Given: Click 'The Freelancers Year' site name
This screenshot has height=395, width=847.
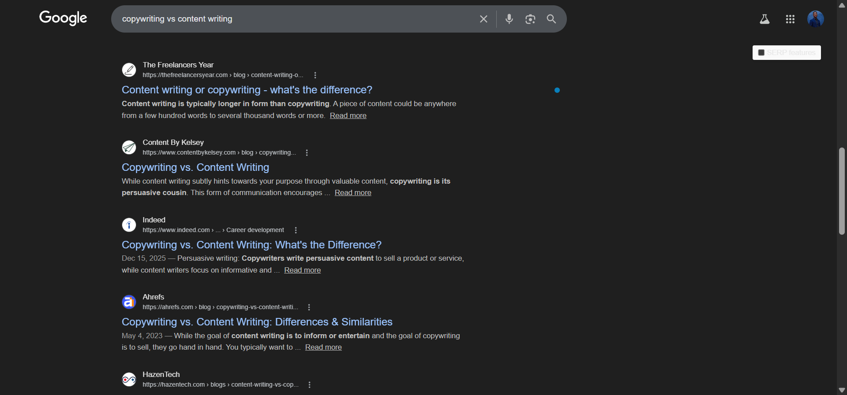Looking at the screenshot, I should [178, 65].
